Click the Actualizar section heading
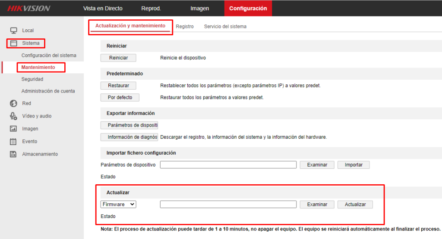 click(x=118, y=192)
